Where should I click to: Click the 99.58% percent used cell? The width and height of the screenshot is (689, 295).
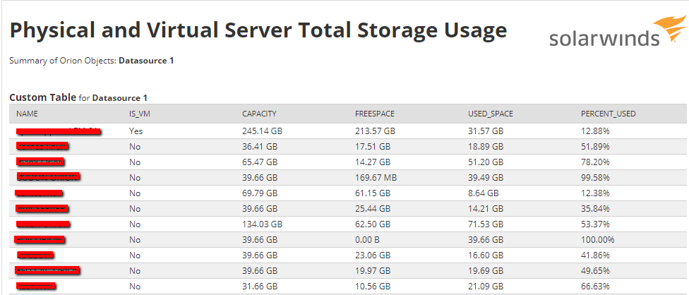[597, 177]
